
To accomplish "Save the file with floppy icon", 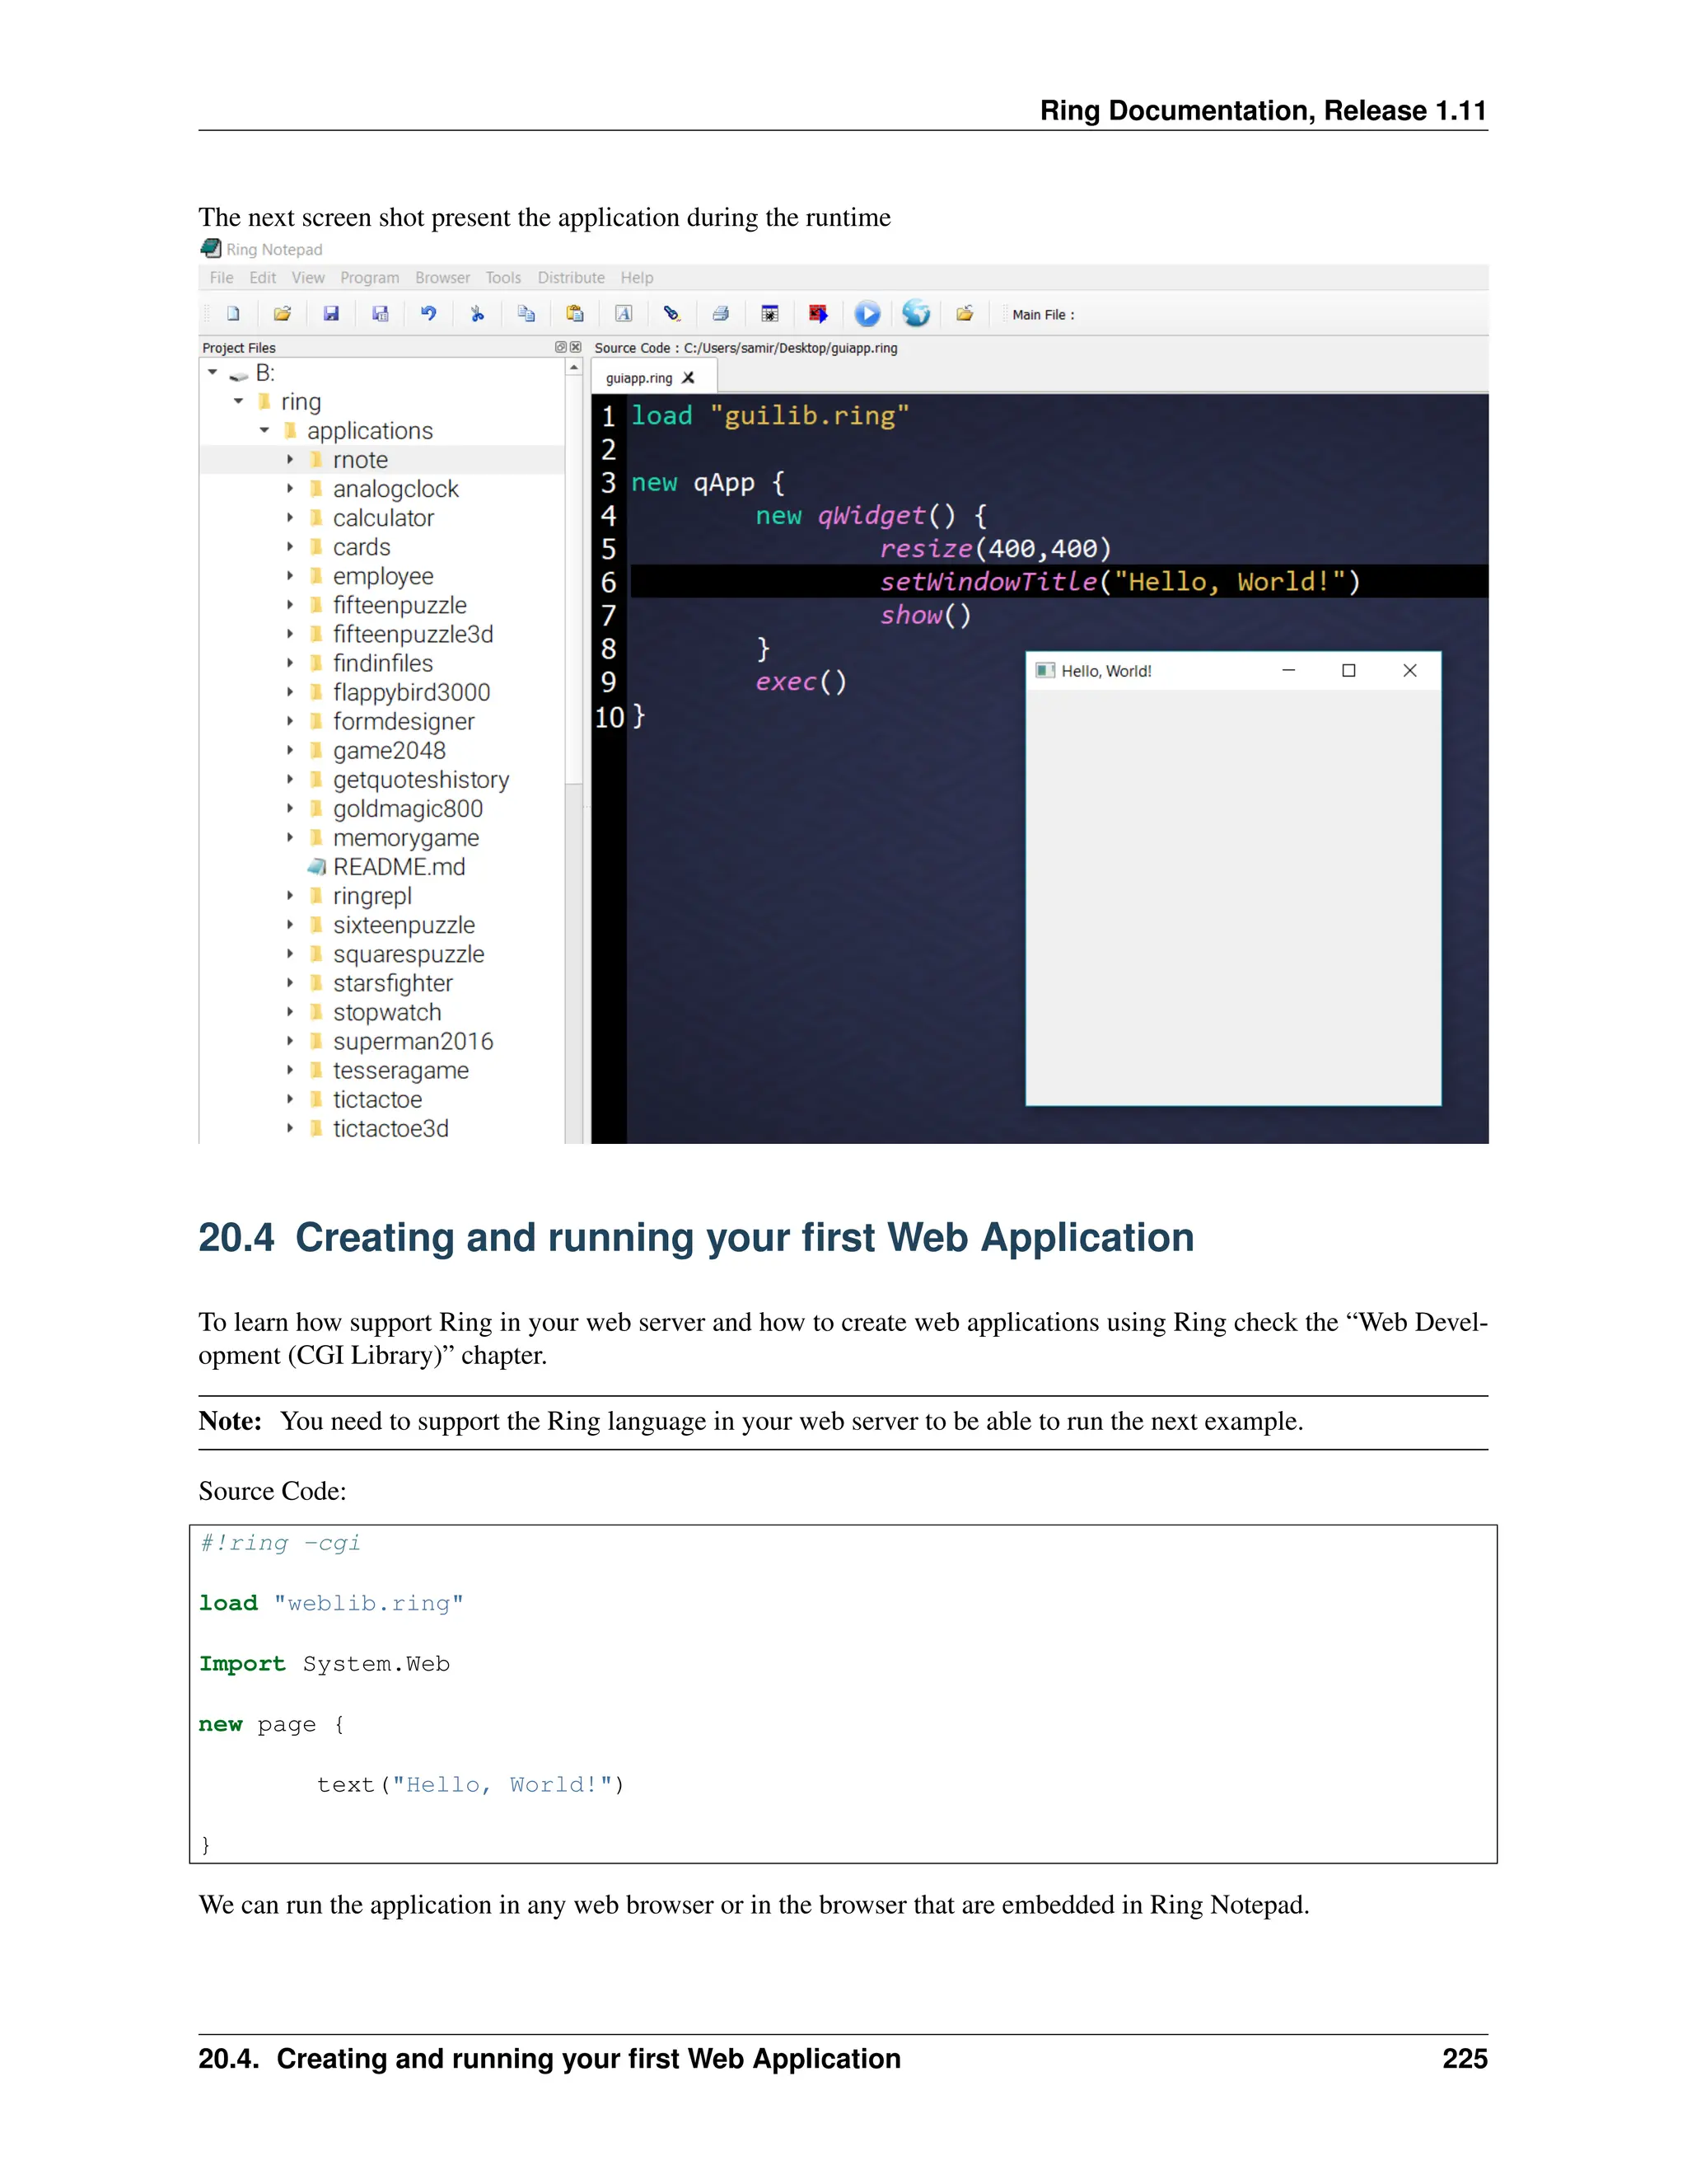I will click(331, 314).
